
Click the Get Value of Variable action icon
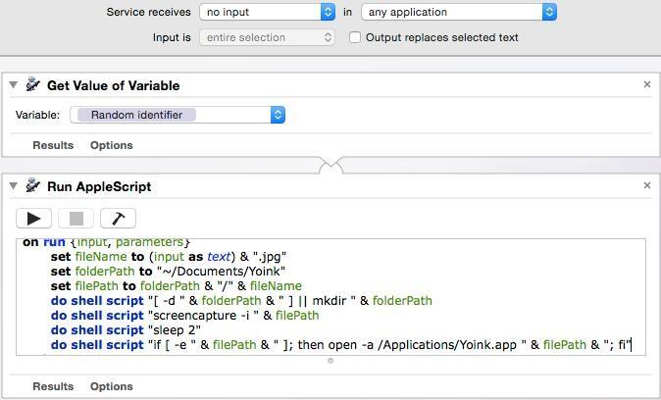pyautogui.click(x=33, y=85)
